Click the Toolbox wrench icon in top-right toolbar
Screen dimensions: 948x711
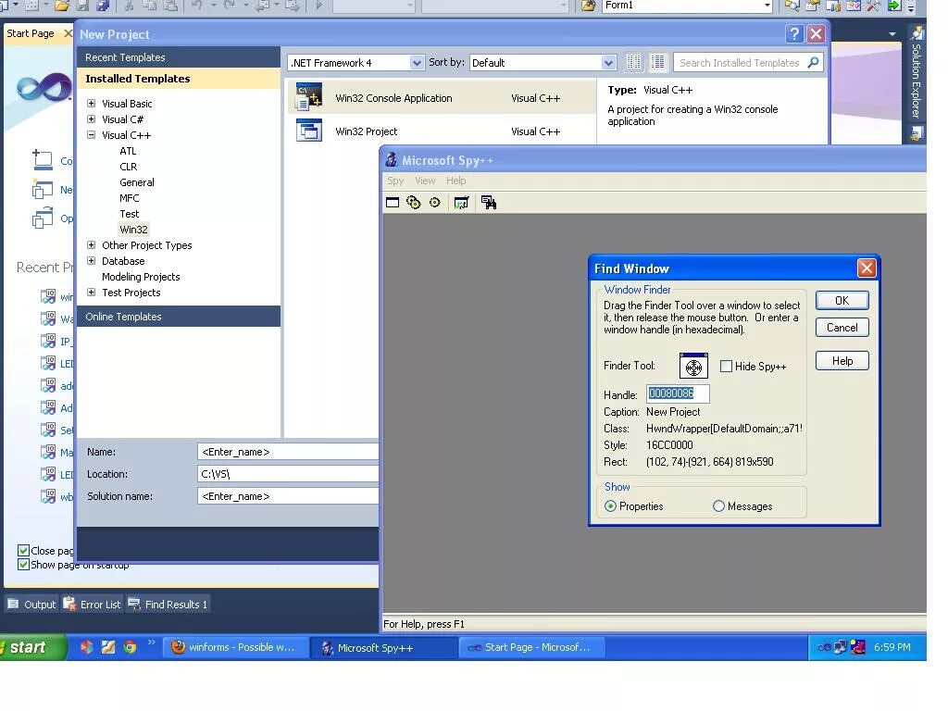874,6
